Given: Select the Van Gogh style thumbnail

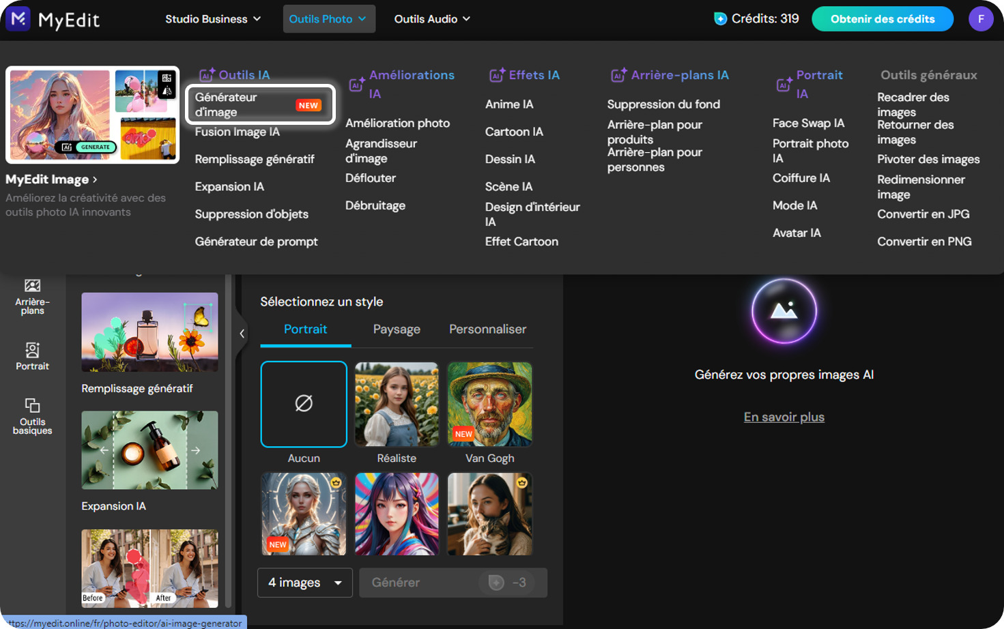Looking at the screenshot, I should [x=489, y=404].
